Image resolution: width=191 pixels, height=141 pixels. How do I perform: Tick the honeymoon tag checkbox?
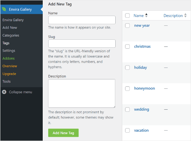pyautogui.click(x=127, y=88)
